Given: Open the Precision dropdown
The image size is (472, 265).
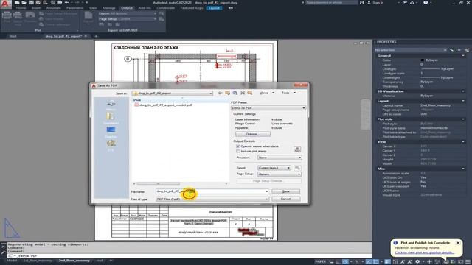Looking at the screenshot, I should 280,158.
